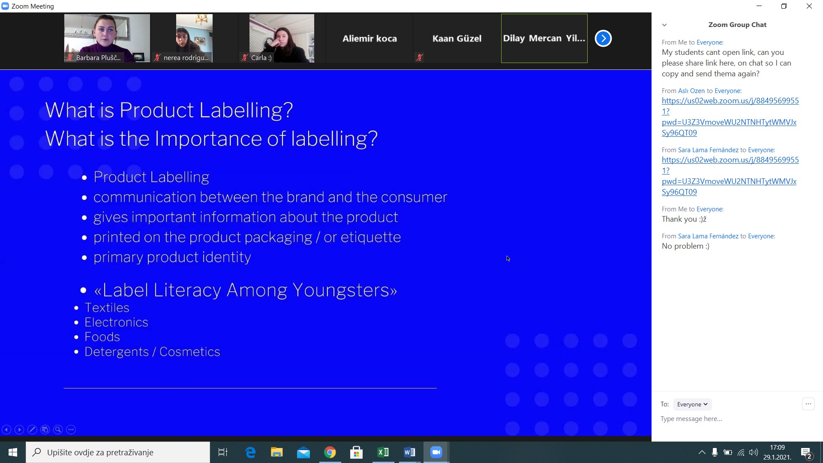This screenshot has height=463, width=823.
Task: Minimize the Zoom Meeting window
Action: (759, 6)
